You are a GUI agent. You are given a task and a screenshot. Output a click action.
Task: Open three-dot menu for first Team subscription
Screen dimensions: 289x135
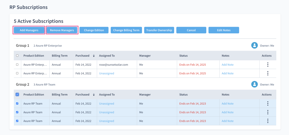point(268,104)
